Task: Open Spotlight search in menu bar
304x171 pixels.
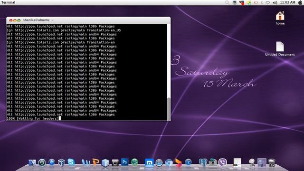Action: pos(227,2)
